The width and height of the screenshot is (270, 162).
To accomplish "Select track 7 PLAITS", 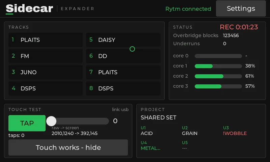I will pyautogui.click(x=123, y=72).
